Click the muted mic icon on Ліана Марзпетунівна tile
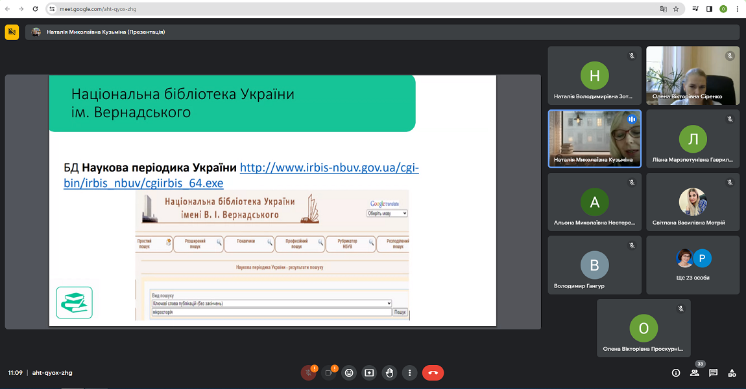The height and width of the screenshot is (389, 746). click(x=730, y=119)
